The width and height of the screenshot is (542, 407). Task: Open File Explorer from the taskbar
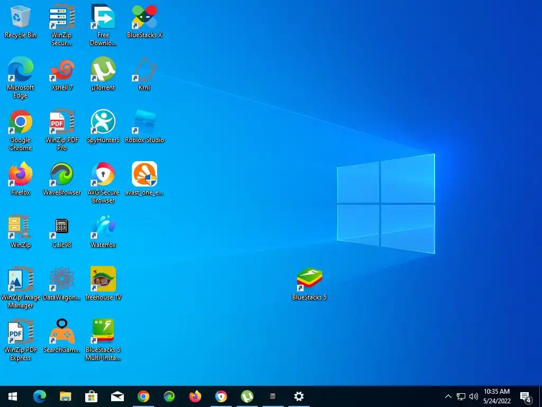click(x=65, y=396)
